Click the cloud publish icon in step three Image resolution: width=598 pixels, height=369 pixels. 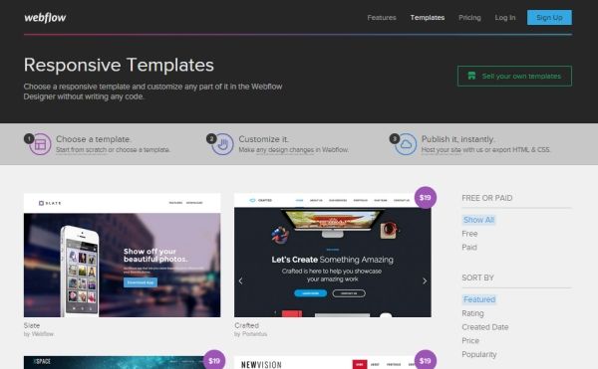click(406, 144)
